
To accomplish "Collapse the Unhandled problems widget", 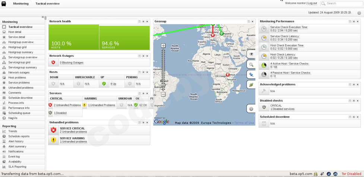I will (139, 123).
